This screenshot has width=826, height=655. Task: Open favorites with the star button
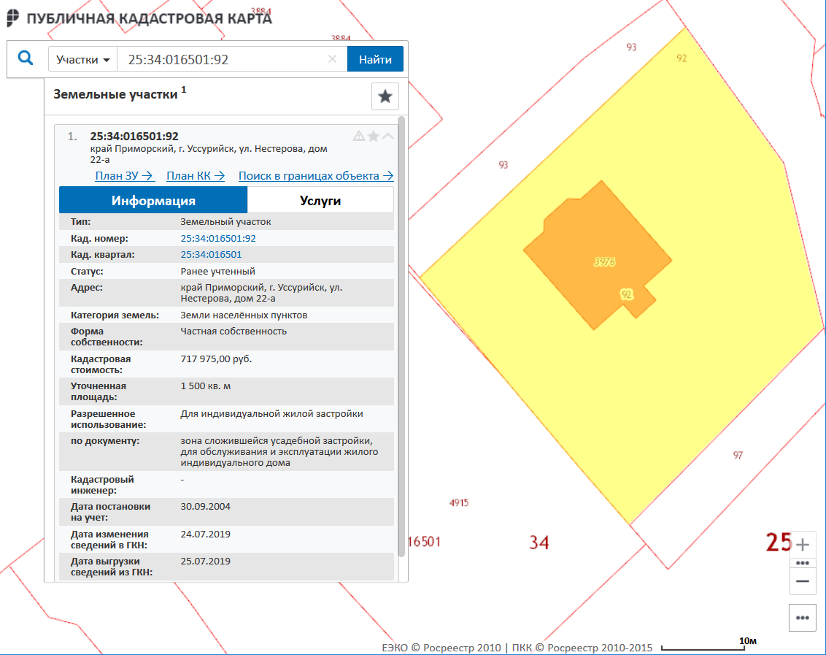[x=385, y=96]
